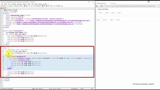160x90 pixels.
Task: Click the browser Back arrow
Action: click(x=97, y=6)
